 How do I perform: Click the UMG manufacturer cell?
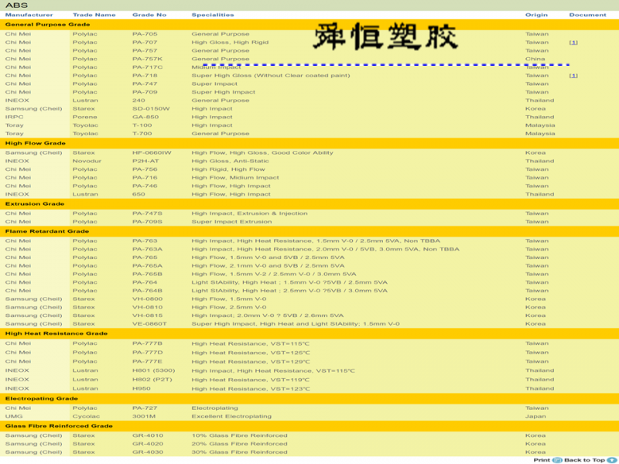[14, 416]
